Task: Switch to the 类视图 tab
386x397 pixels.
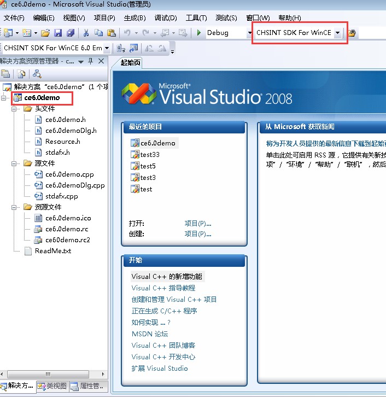Action: 52,386
